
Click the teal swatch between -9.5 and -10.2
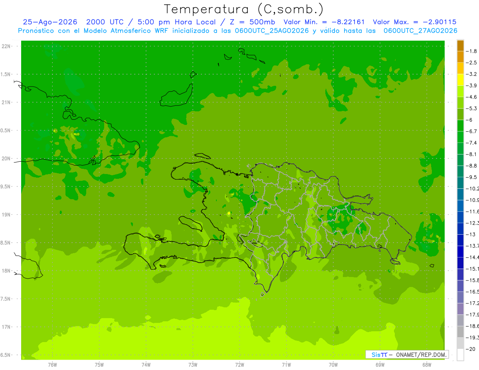[x=460, y=183]
